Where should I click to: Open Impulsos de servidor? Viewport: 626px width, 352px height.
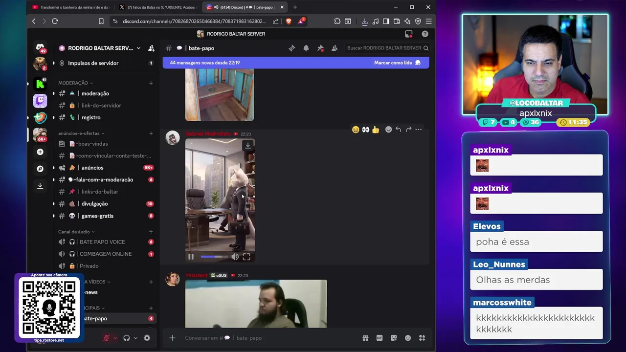coord(106,63)
